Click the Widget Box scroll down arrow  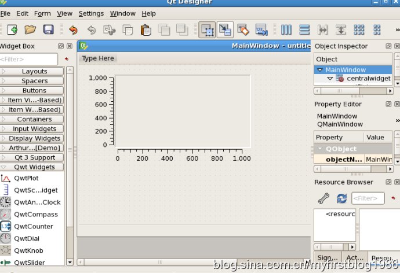pos(70,263)
